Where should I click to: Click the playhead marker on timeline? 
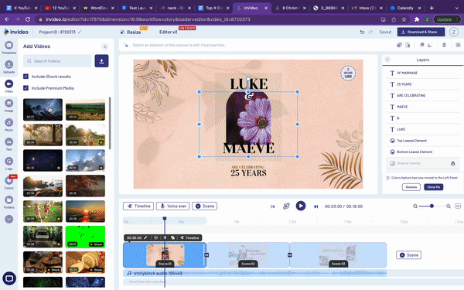(165, 218)
